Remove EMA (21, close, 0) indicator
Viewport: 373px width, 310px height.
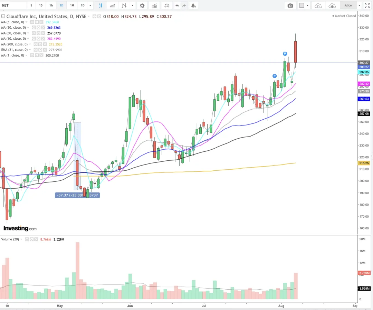click(x=45, y=50)
